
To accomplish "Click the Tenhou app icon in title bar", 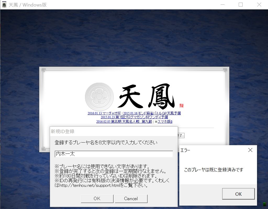I will pos(4,5).
